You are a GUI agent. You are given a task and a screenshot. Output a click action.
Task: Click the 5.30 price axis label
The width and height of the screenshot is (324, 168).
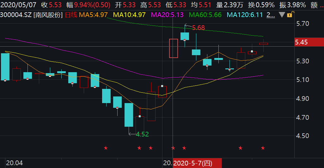click(x=303, y=61)
